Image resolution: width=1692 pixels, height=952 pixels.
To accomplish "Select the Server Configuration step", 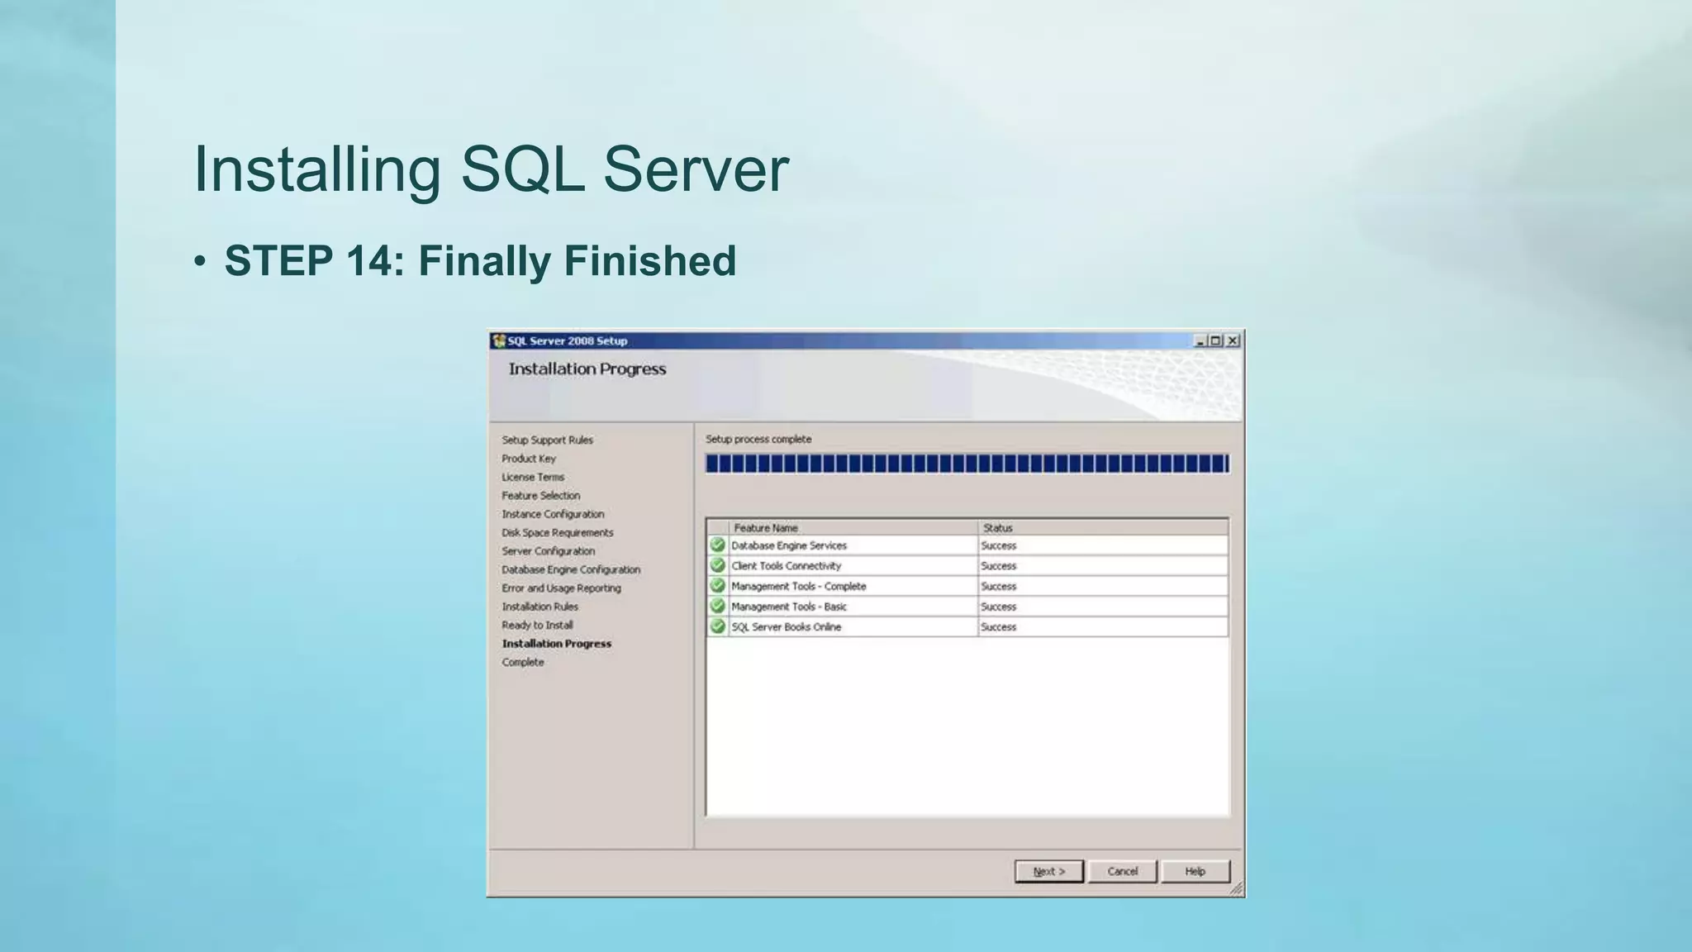I will [x=549, y=551].
